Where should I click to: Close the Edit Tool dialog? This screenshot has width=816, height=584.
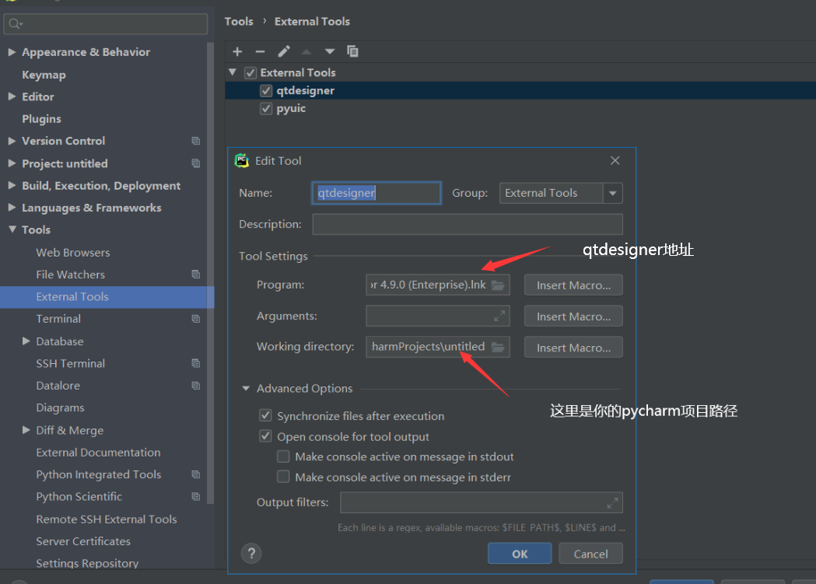(x=615, y=161)
